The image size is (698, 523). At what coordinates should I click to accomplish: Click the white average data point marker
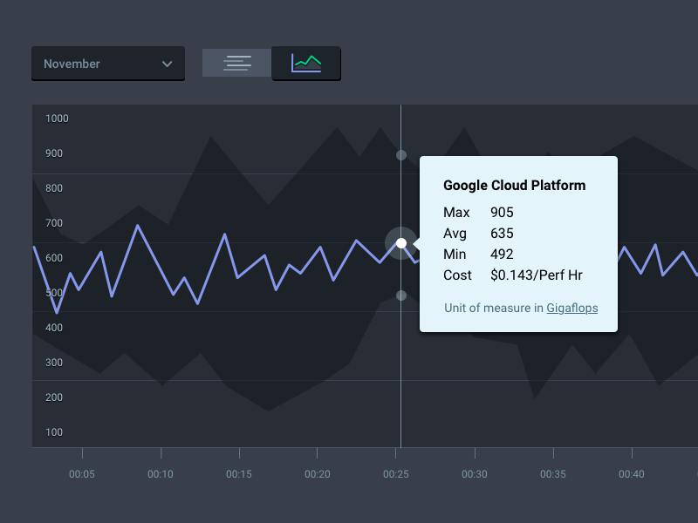click(x=401, y=243)
